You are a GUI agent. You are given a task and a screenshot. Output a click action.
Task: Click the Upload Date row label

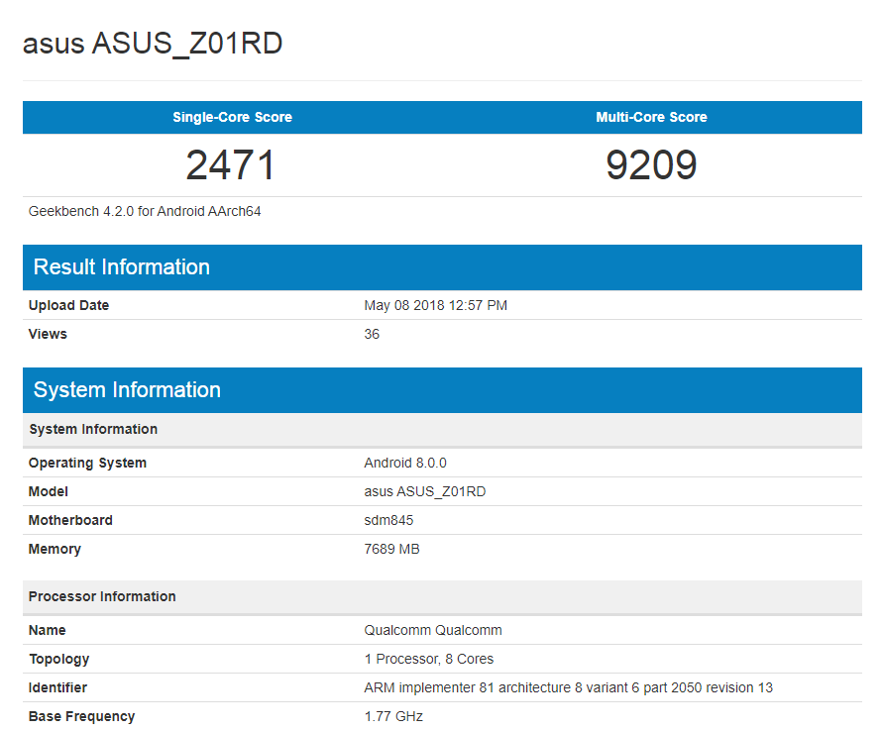pos(68,305)
